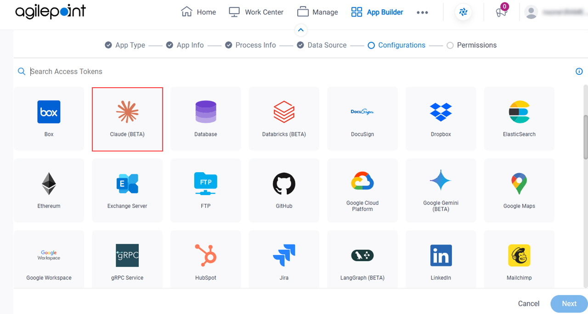Open the Work Center menu
Screen dimensions: 588x314
[256, 12]
